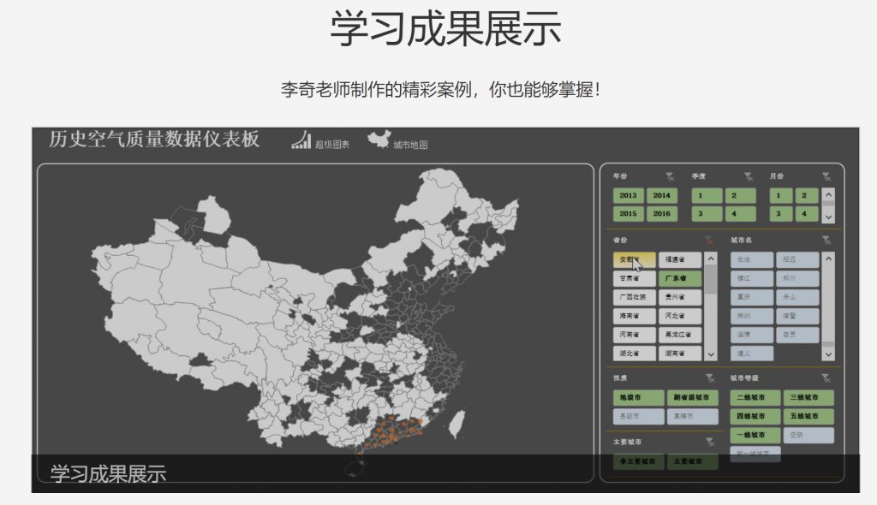Select 贵州省 in the province slicer
This screenshot has width=877, height=505.
click(x=680, y=297)
